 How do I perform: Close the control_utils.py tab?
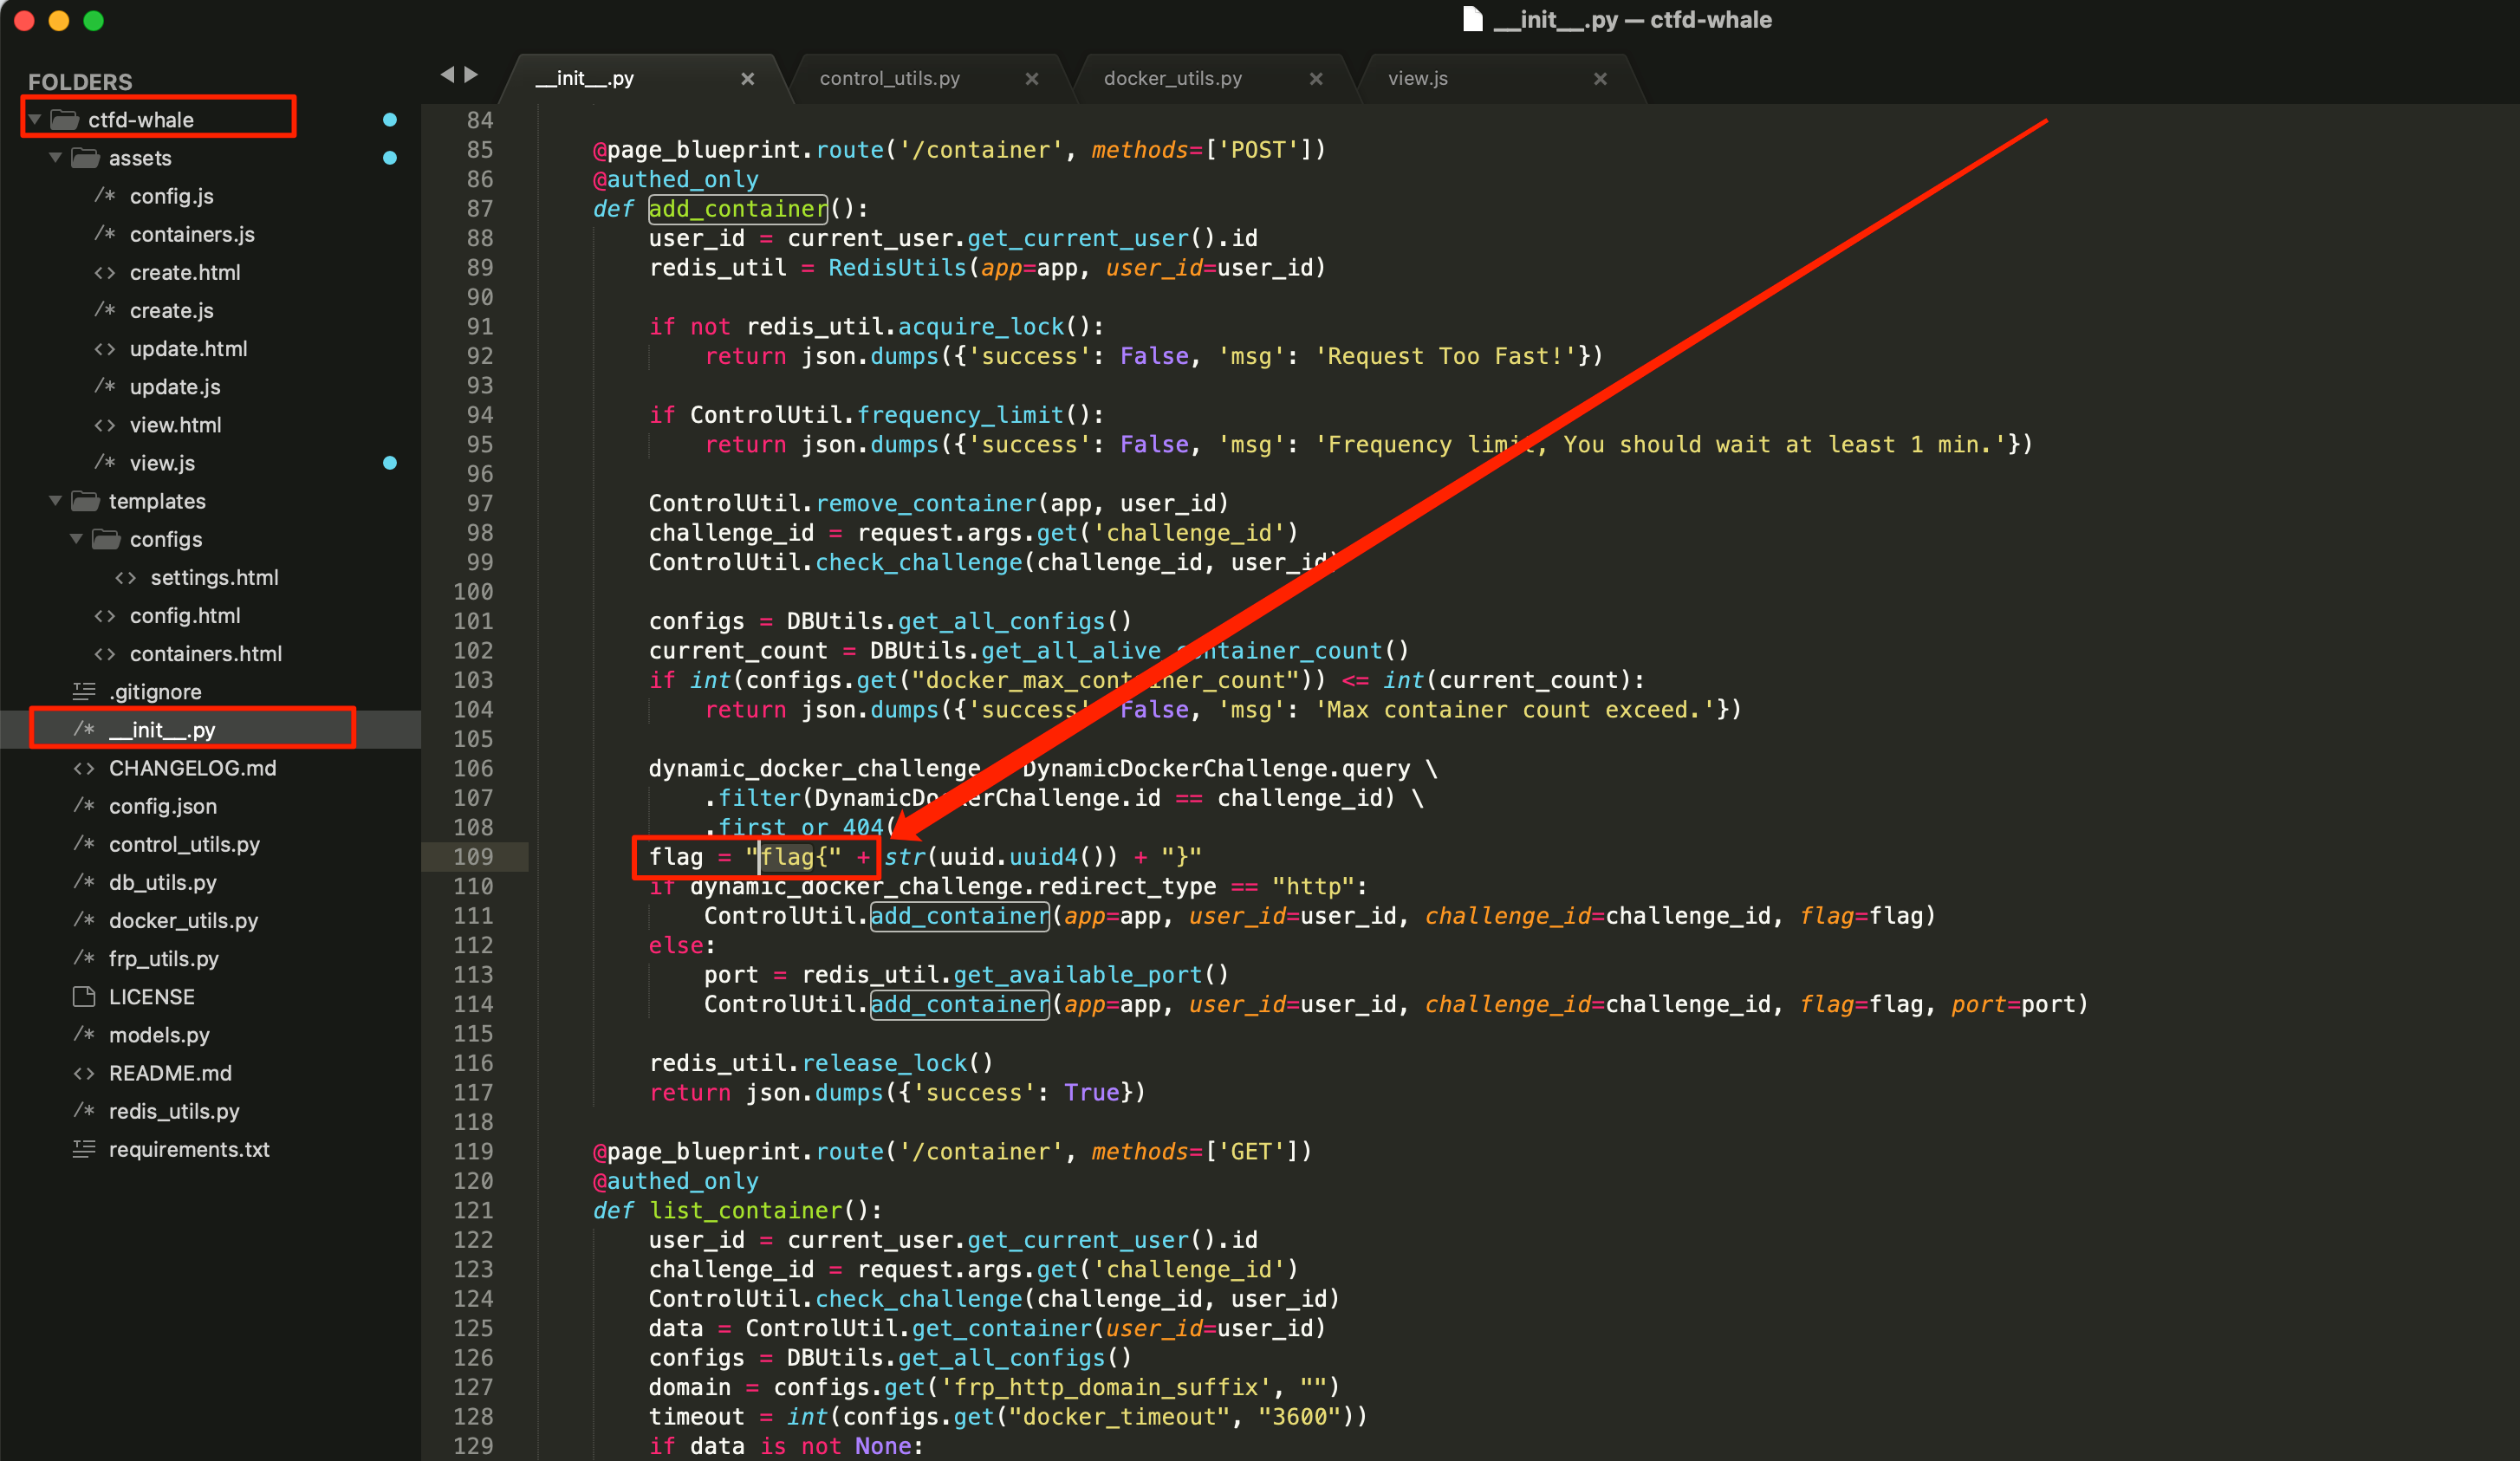[1032, 79]
